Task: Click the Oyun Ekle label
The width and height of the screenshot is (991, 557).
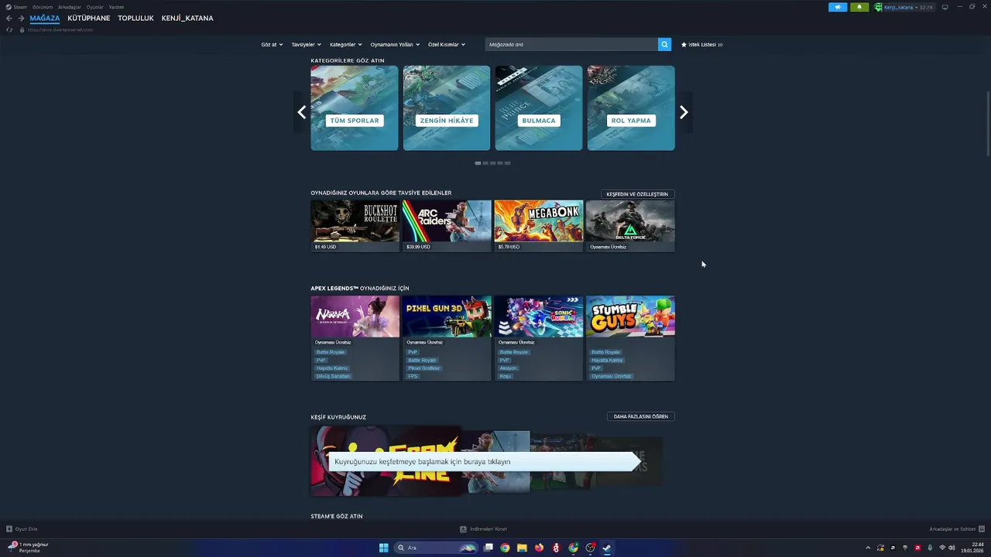Action: click(x=26, y=529)
